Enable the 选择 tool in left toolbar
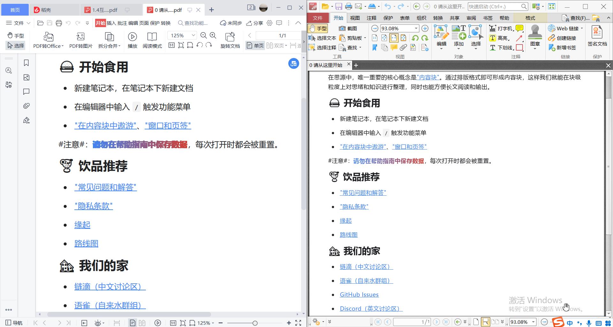Image resolution: width=613 pixels, height=327 pixels. pyautogui.click(x=16, y=46)
